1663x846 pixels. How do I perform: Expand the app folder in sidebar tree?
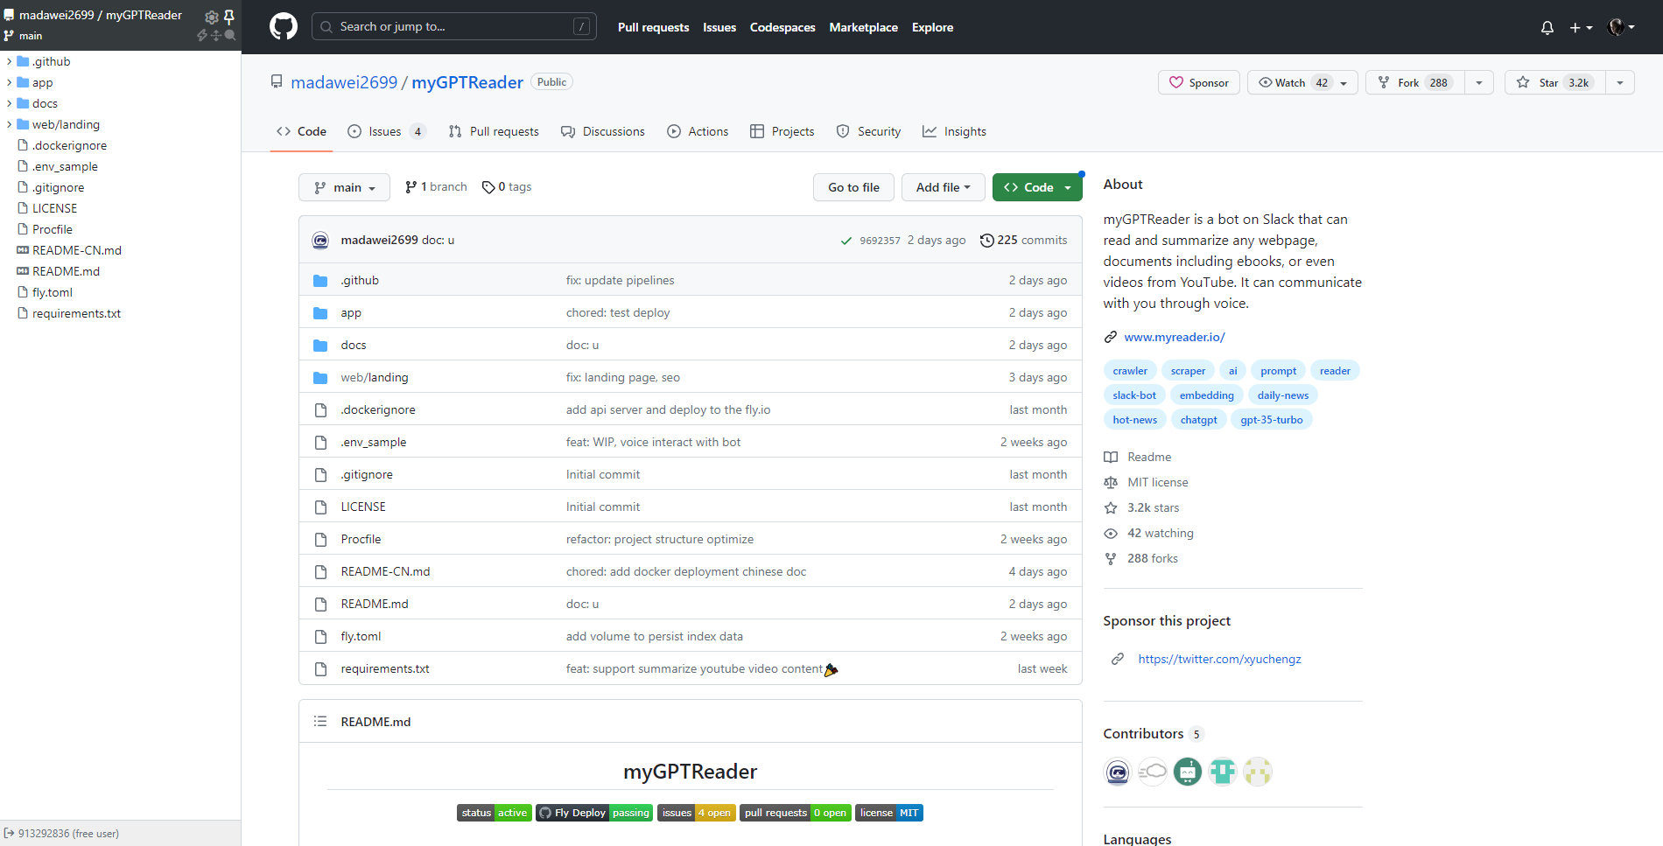10,82
